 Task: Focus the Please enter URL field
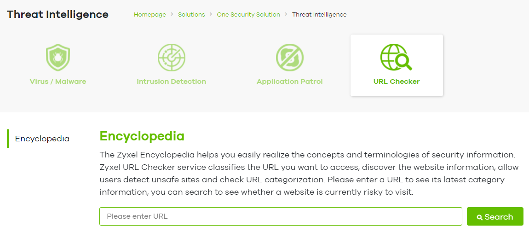pos(281,216)
